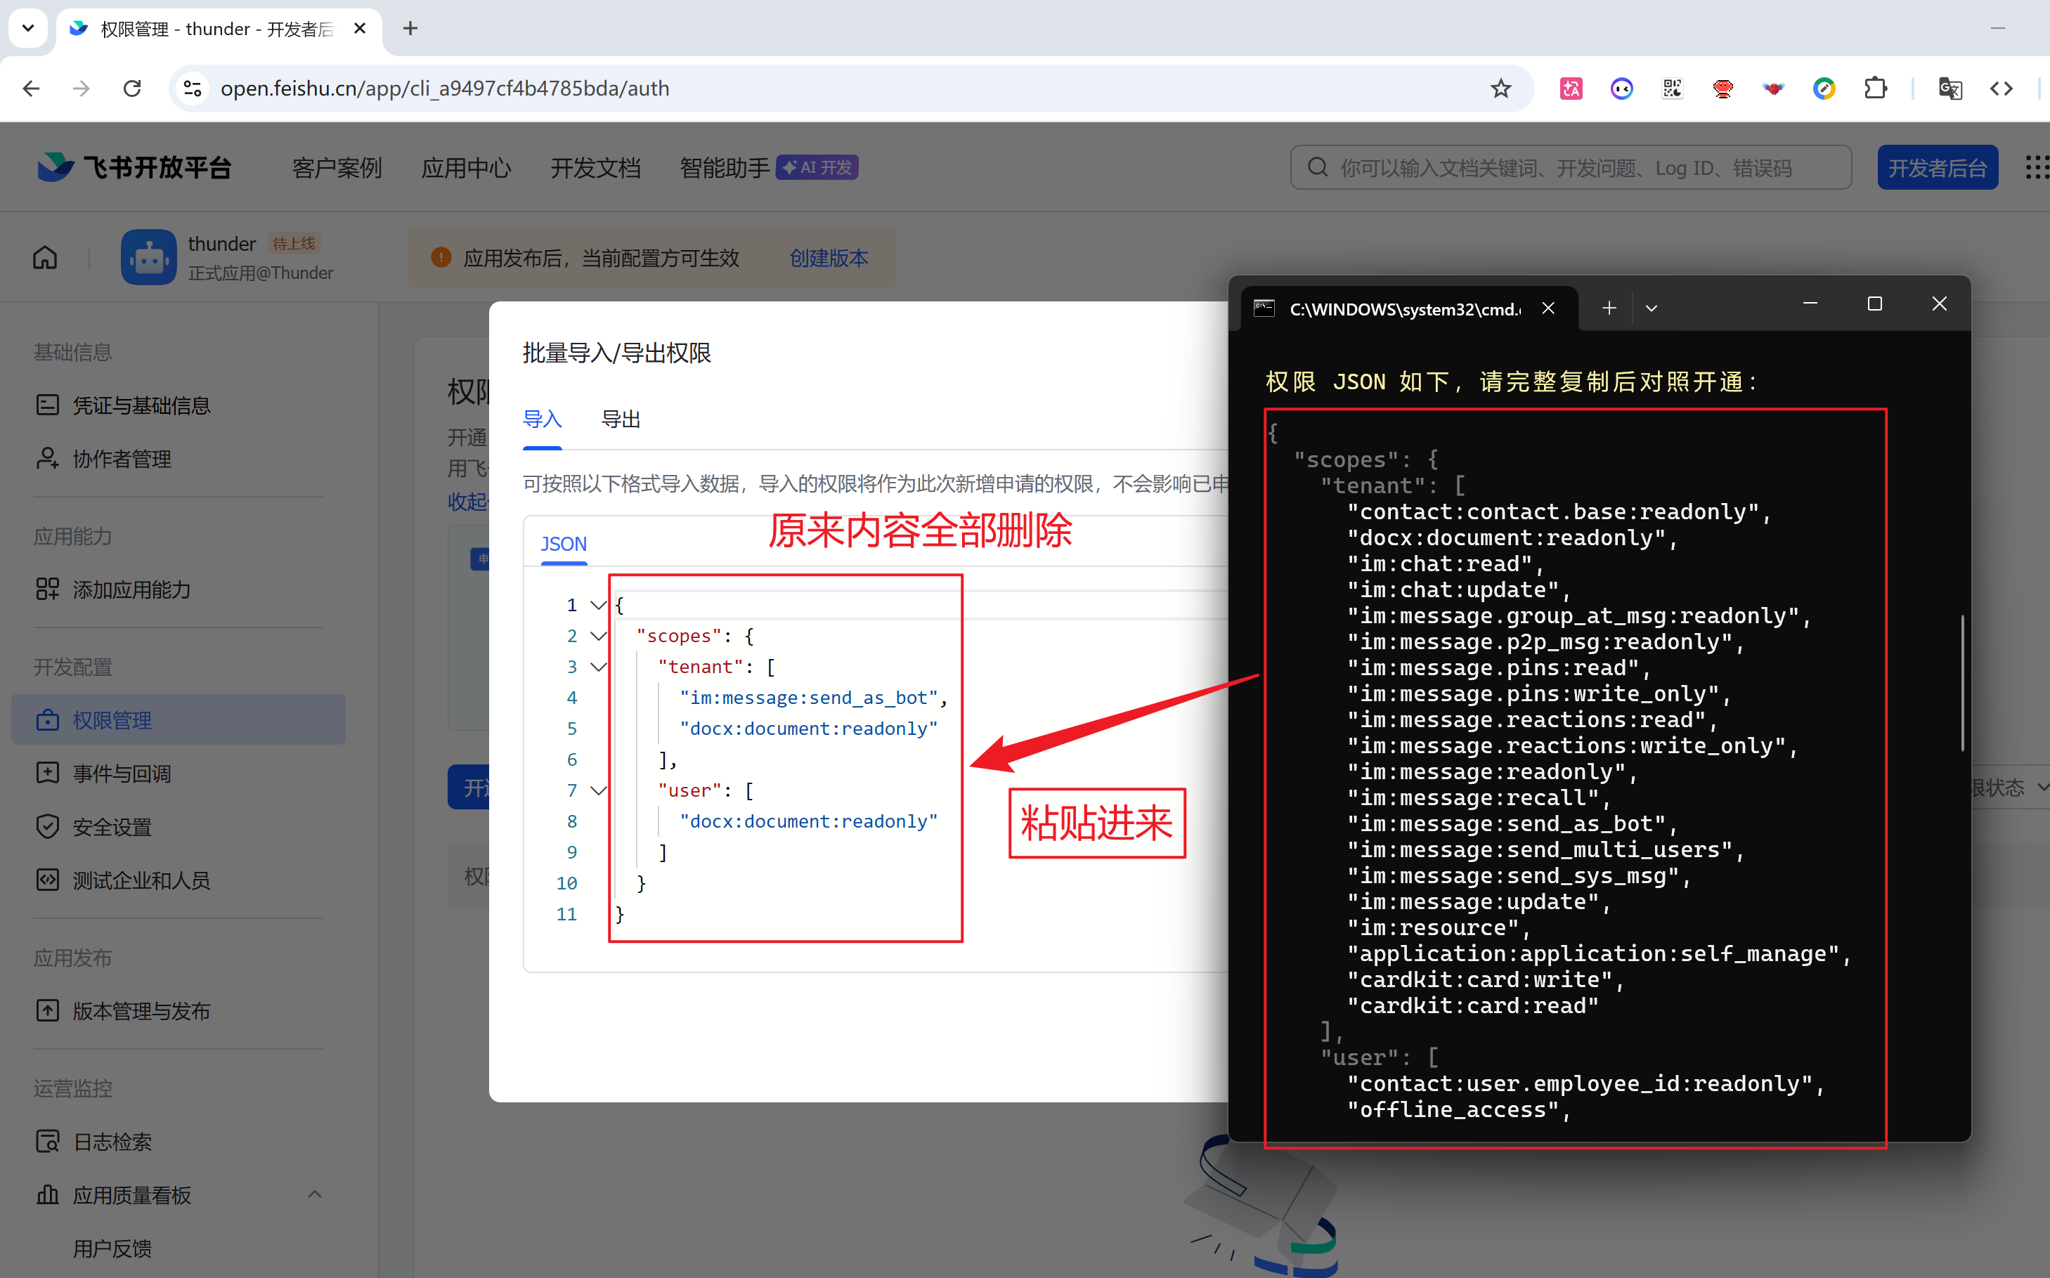Click the 创建版本 link
Screen dimensions: 2050x1278
[x=829, y=258]
